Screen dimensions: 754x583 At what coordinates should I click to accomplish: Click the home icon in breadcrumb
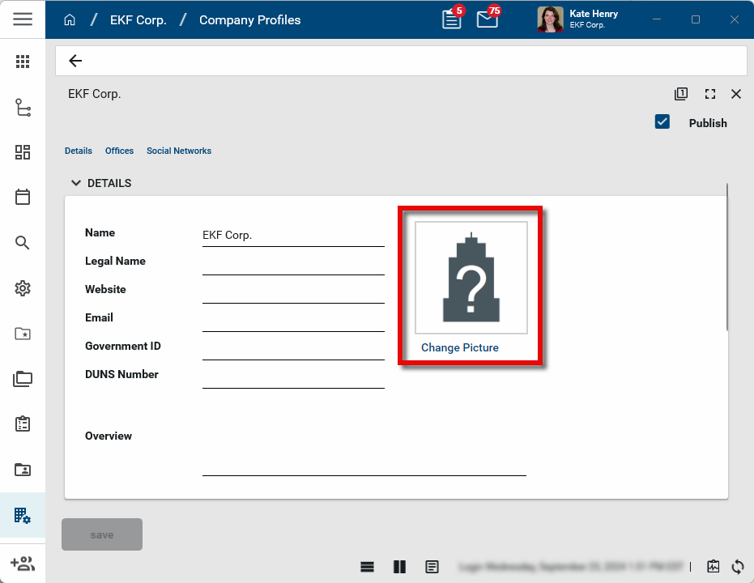click(x=70, y=20)
